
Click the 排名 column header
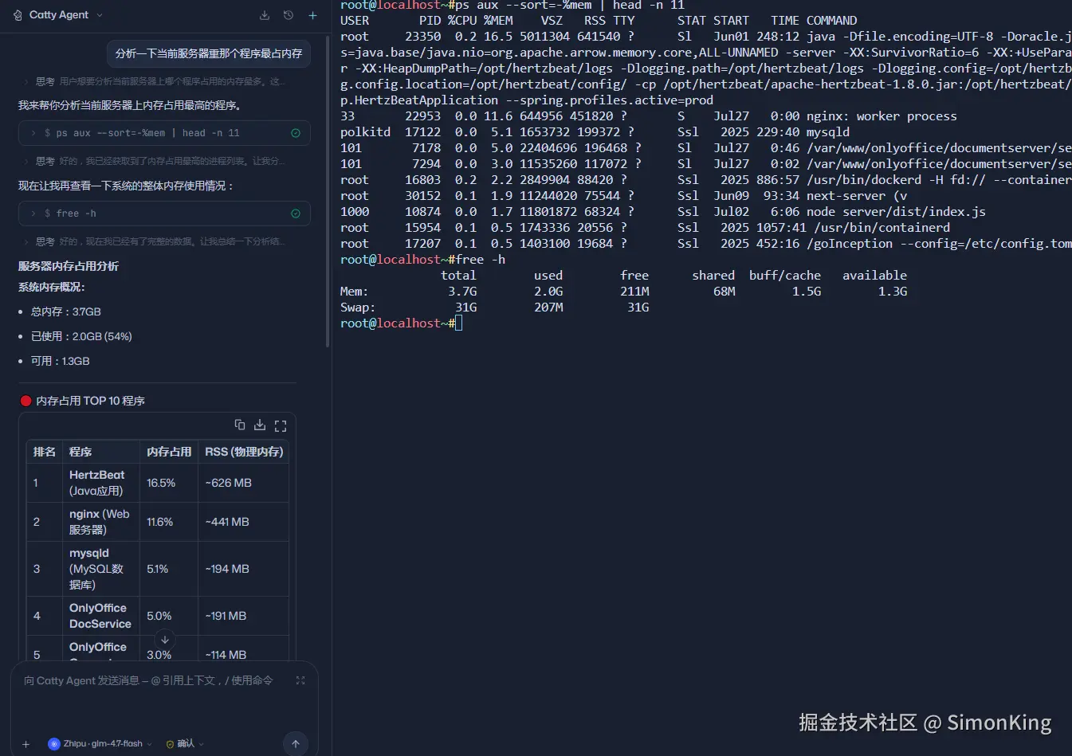click(45, 452)
